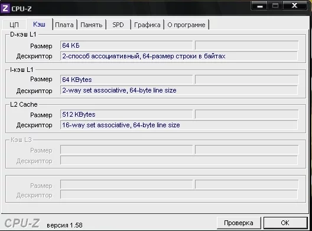
Task: Click the 2-way set associative descriptor field
Action: coord(179,91)
